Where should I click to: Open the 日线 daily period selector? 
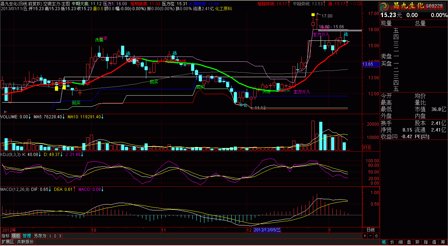click(370, 230)
